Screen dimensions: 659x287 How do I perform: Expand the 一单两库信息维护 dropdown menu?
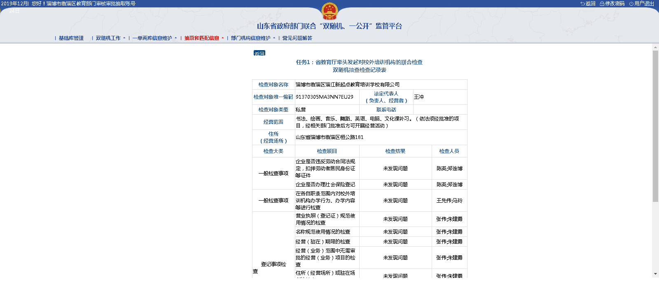154,38
